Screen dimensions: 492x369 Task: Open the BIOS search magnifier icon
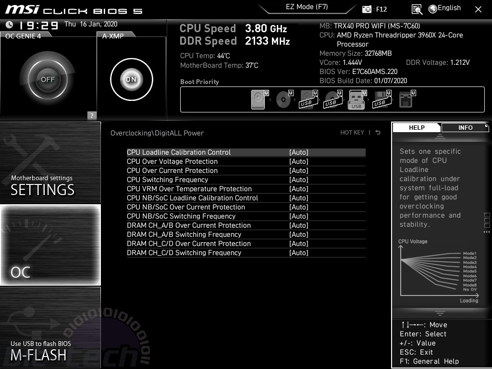[x=417, y=10]
